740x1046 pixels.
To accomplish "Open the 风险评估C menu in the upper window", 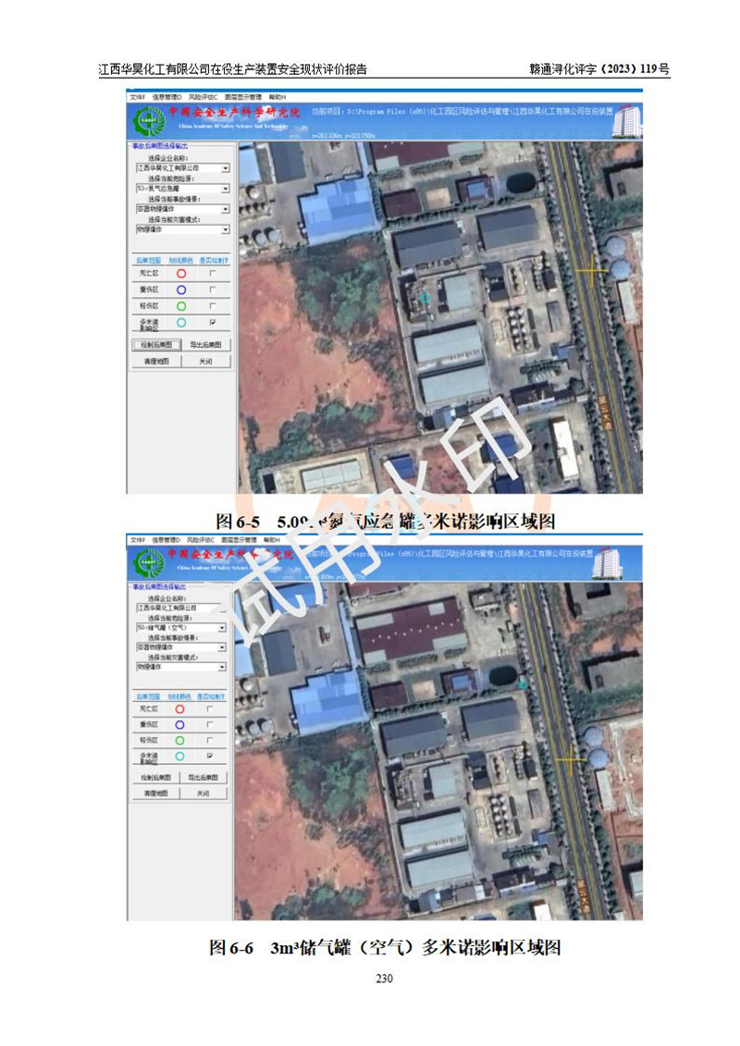I will coord(202,97).
